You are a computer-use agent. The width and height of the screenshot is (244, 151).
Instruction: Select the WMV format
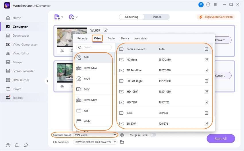coord(93,121)
